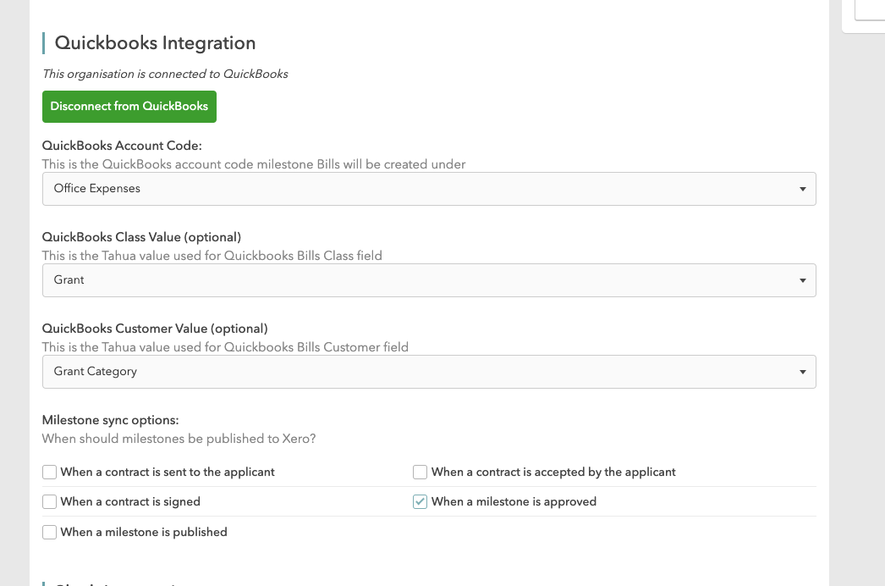Click 'QuickBooks Customer Value (optional)' label
Screen dimensions: 885x586
[x=155, y=329]
